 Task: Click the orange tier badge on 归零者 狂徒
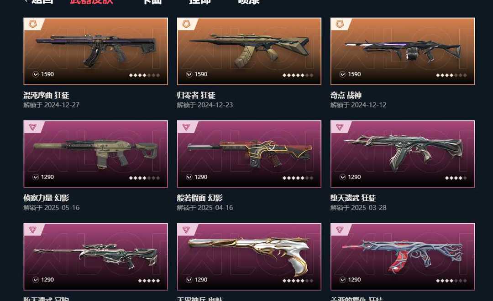[x=186, y=24]
